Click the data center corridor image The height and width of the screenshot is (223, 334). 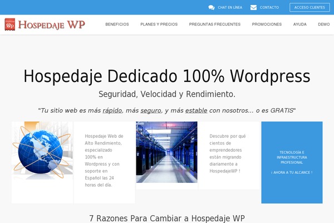(166, 152)
